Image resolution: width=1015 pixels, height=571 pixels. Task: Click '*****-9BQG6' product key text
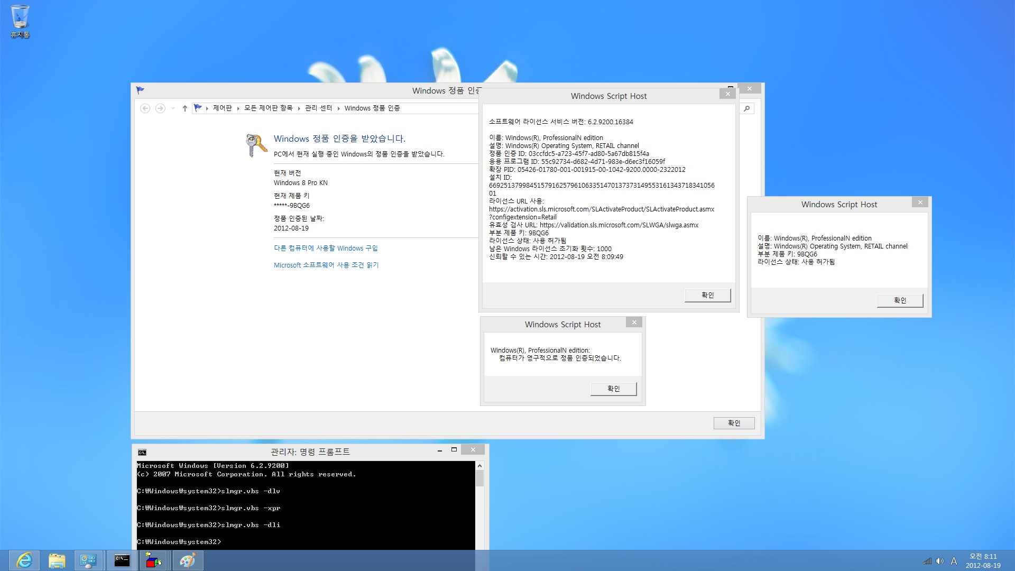[292, 206]
